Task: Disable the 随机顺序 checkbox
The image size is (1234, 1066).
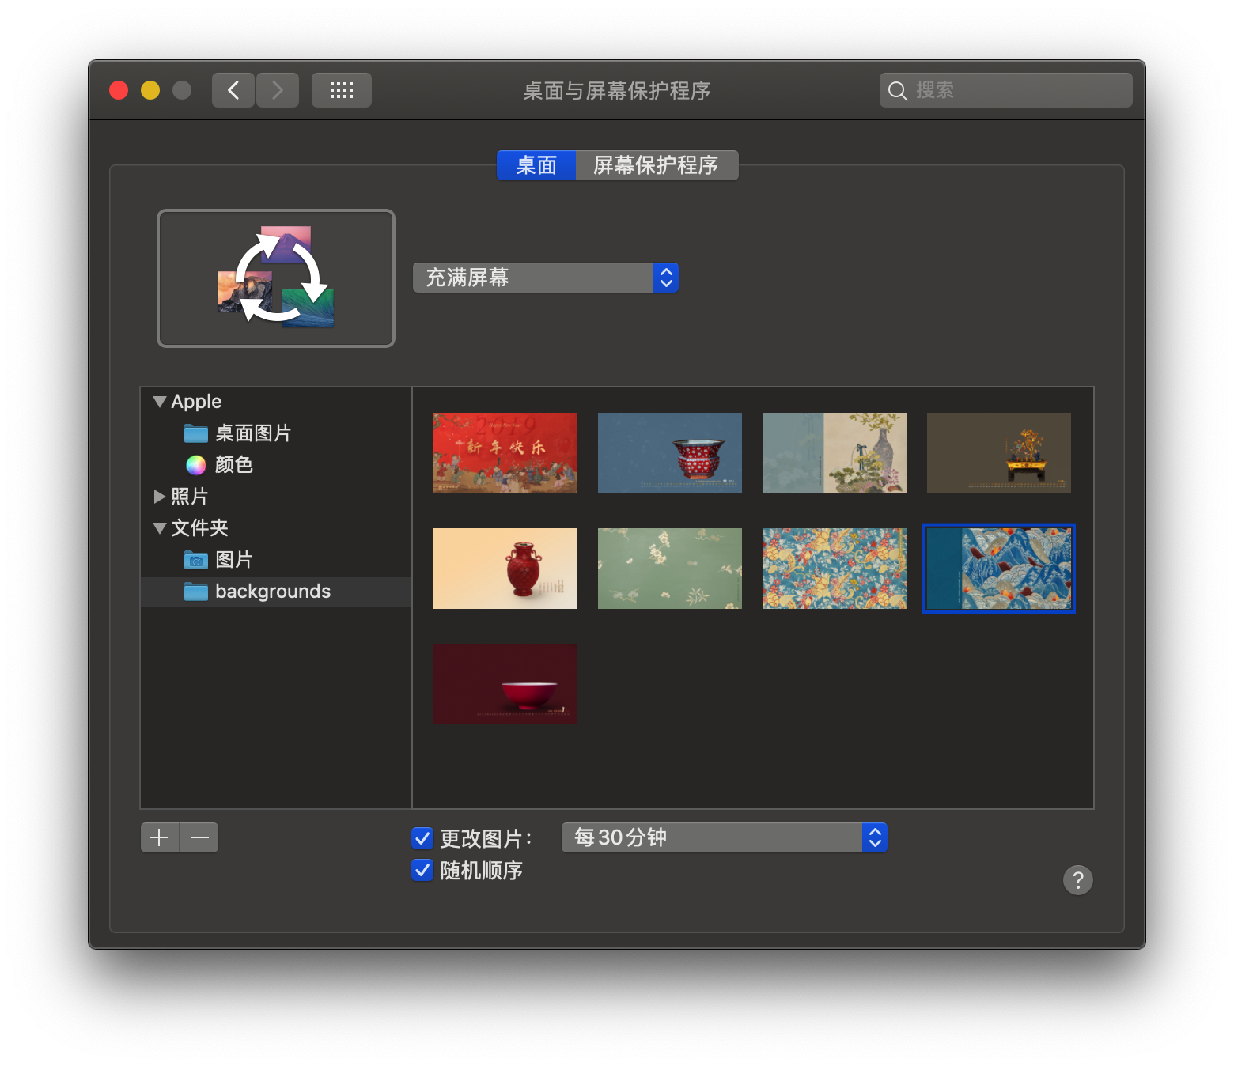Action: 422,870
